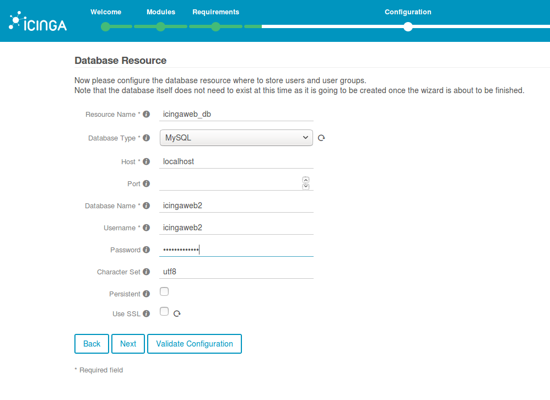550x400 pixels.
Task: Show info for Character Set field
Action: pos(146,272)
